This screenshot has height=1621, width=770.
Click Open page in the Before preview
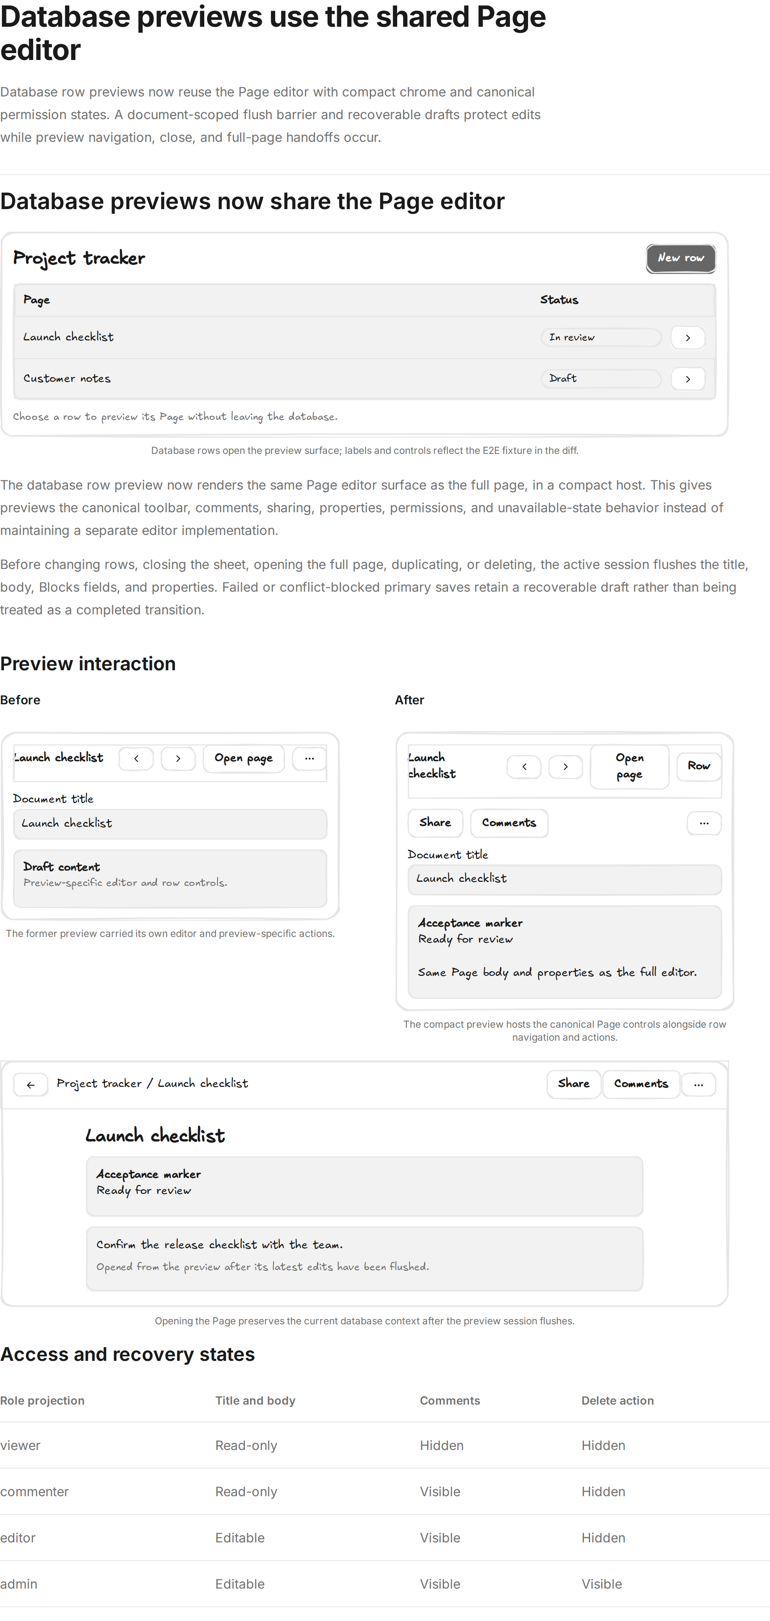(244, 759)
